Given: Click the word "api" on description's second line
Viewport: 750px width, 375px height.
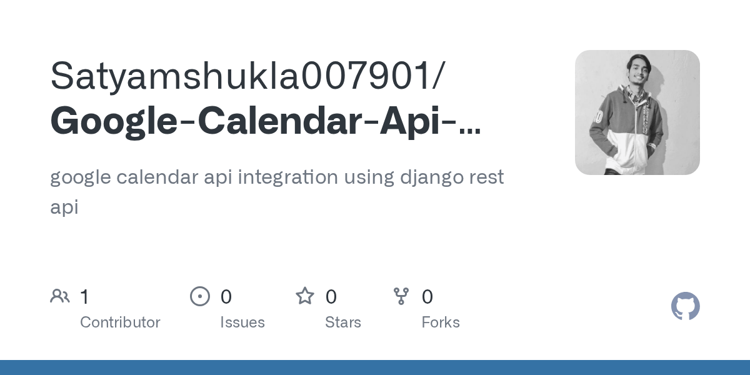Looking at the screenshot, I should pos(64,207).
